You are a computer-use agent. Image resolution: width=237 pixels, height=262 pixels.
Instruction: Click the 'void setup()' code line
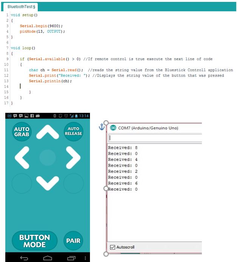point(24,15)
